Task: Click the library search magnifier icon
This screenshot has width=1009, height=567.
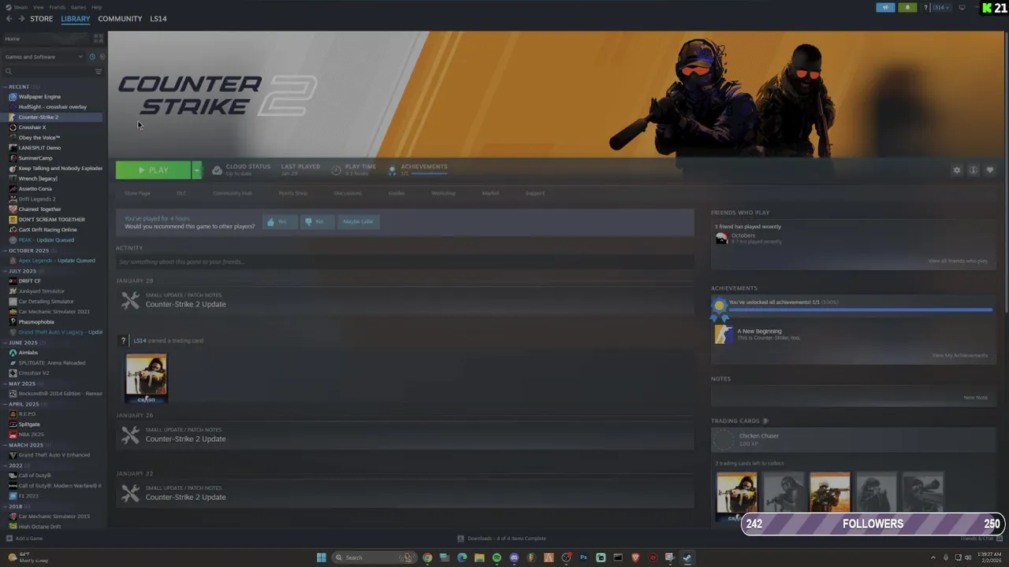Action: pos(9,72)
